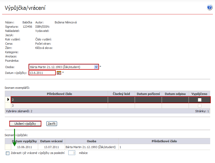Sort loans by Datum vrácení header
The width and height of the screenshot is (215, 163).
pyautogui.click(x=51, y=141)
